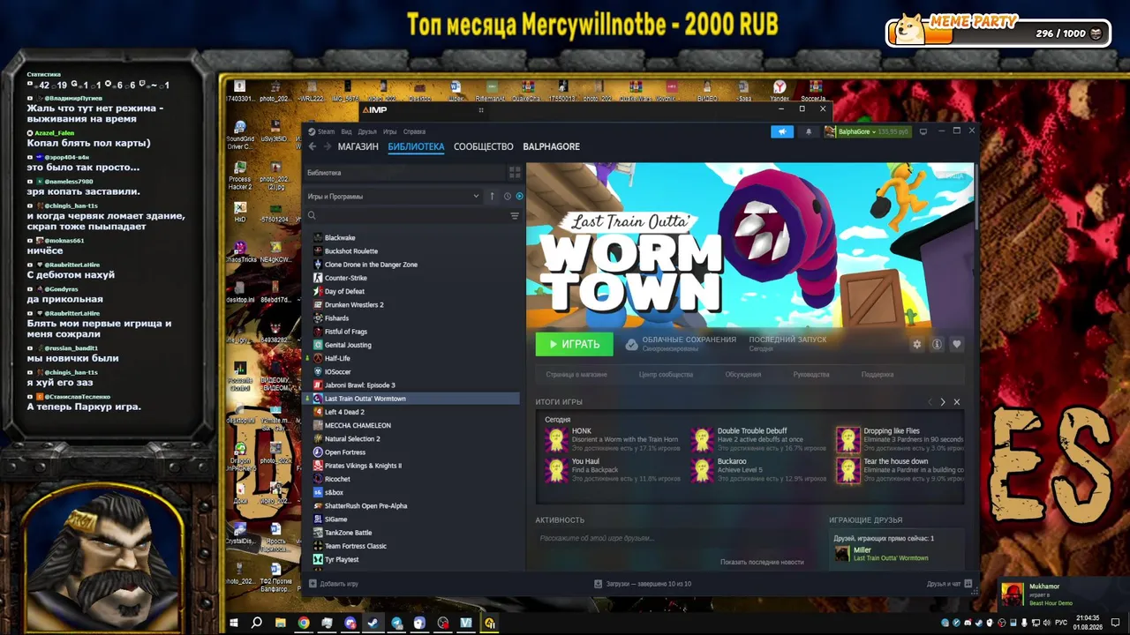Click the s&box game icon in the list
The height and width of the screenshot is (635, 1130).
click(x=318, y=492)
